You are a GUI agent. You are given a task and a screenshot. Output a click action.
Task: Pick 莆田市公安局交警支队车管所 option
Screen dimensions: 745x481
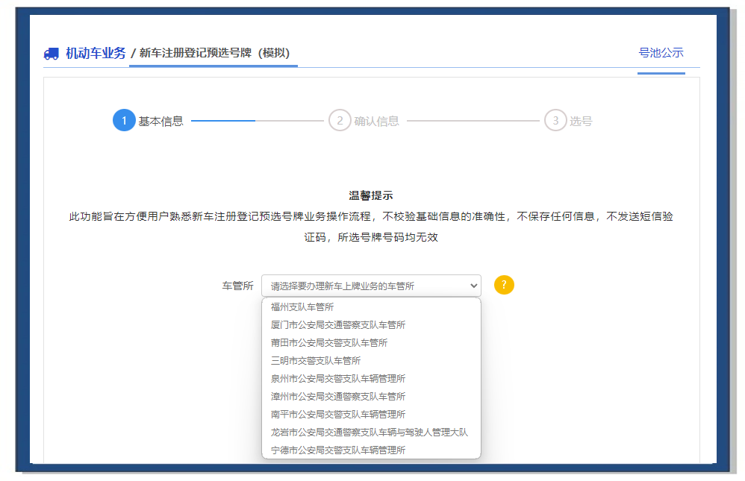pos(329,343)
